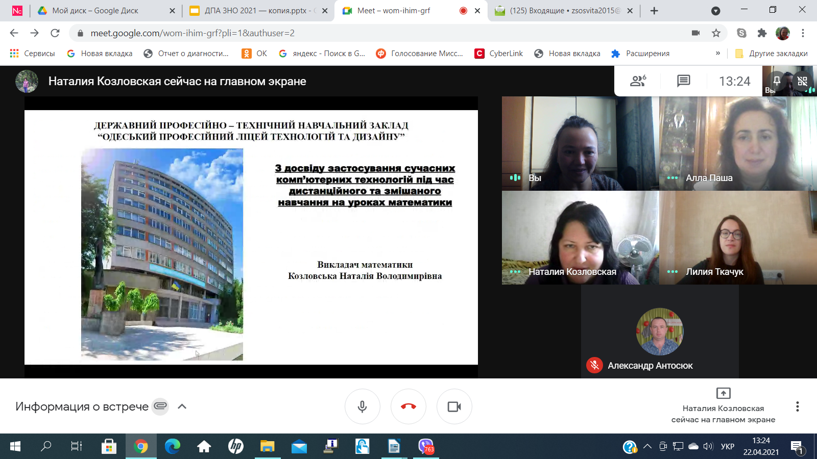Image resolution: width=817 pixels, height=459 pixels.
Task: Toggle the microphone mute button
Action: point(362,406)
